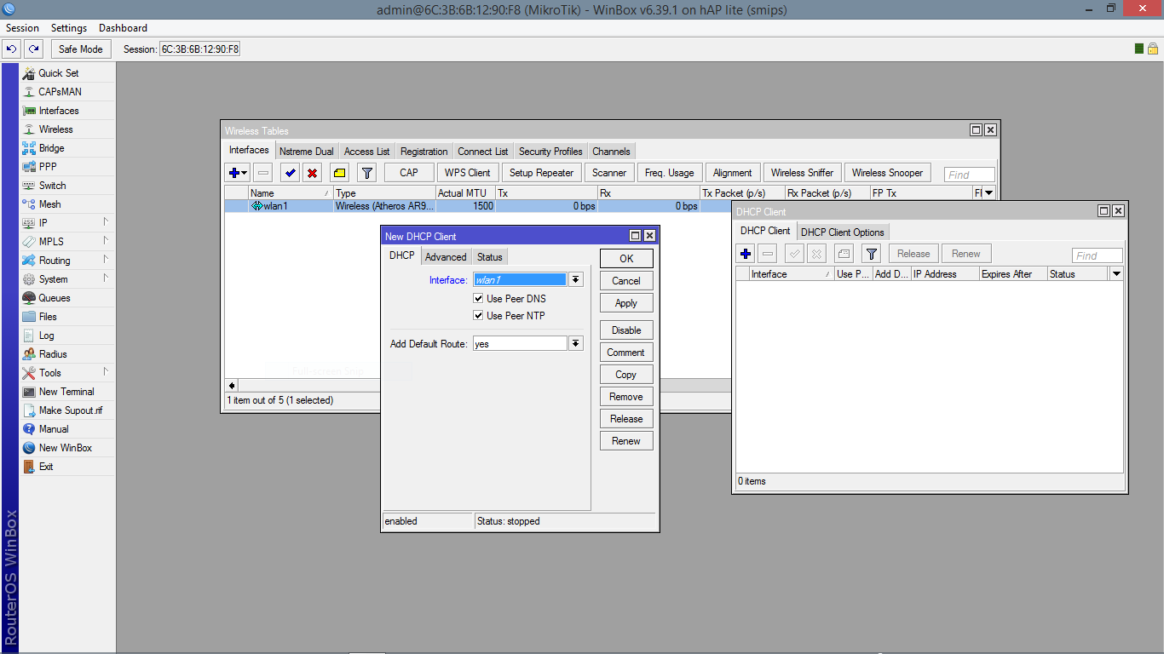Click the Scanner button

609,173
